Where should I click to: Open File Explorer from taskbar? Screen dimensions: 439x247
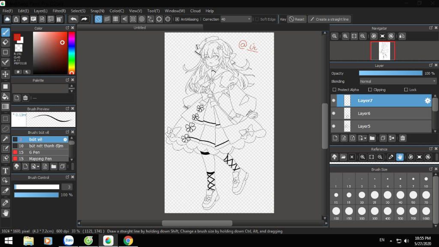tap(29, 241)
